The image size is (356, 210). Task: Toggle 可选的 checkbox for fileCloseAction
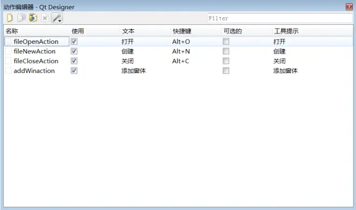[x=226, y=61]
